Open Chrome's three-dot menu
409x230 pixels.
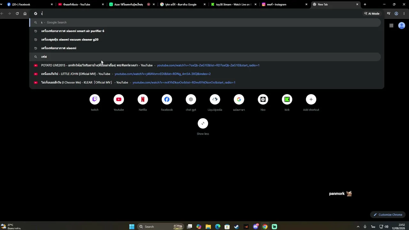click(x=404, y=13)
